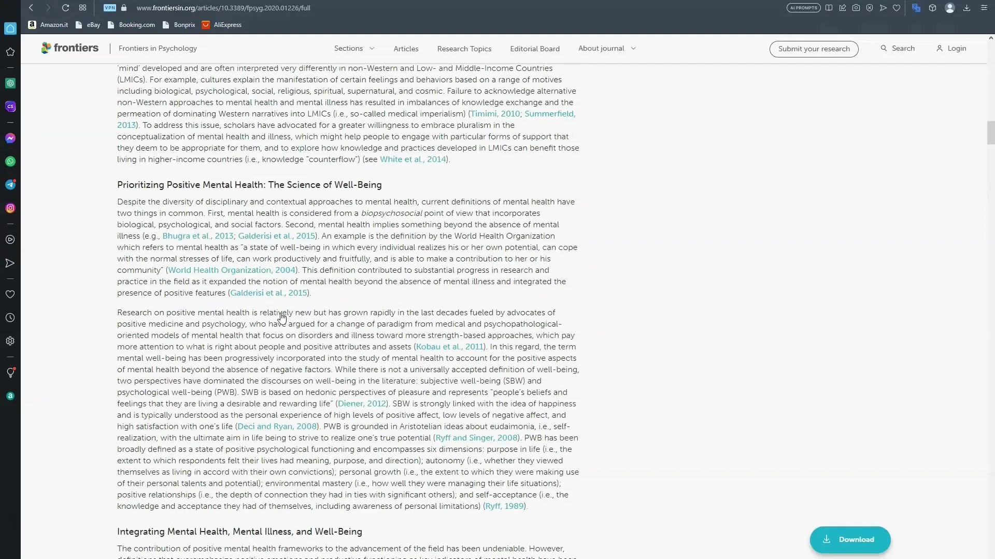
Task: Click the share icon in top toolbar
Action: [x=883, y=8]
